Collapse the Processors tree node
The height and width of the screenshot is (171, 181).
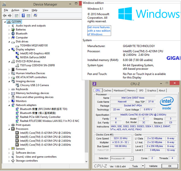click(x=9, y=129)
